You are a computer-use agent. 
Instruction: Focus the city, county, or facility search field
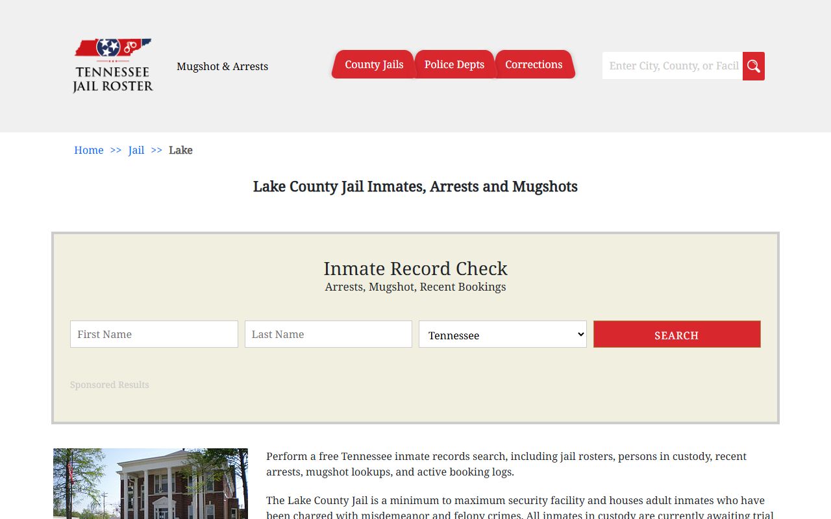673,66
